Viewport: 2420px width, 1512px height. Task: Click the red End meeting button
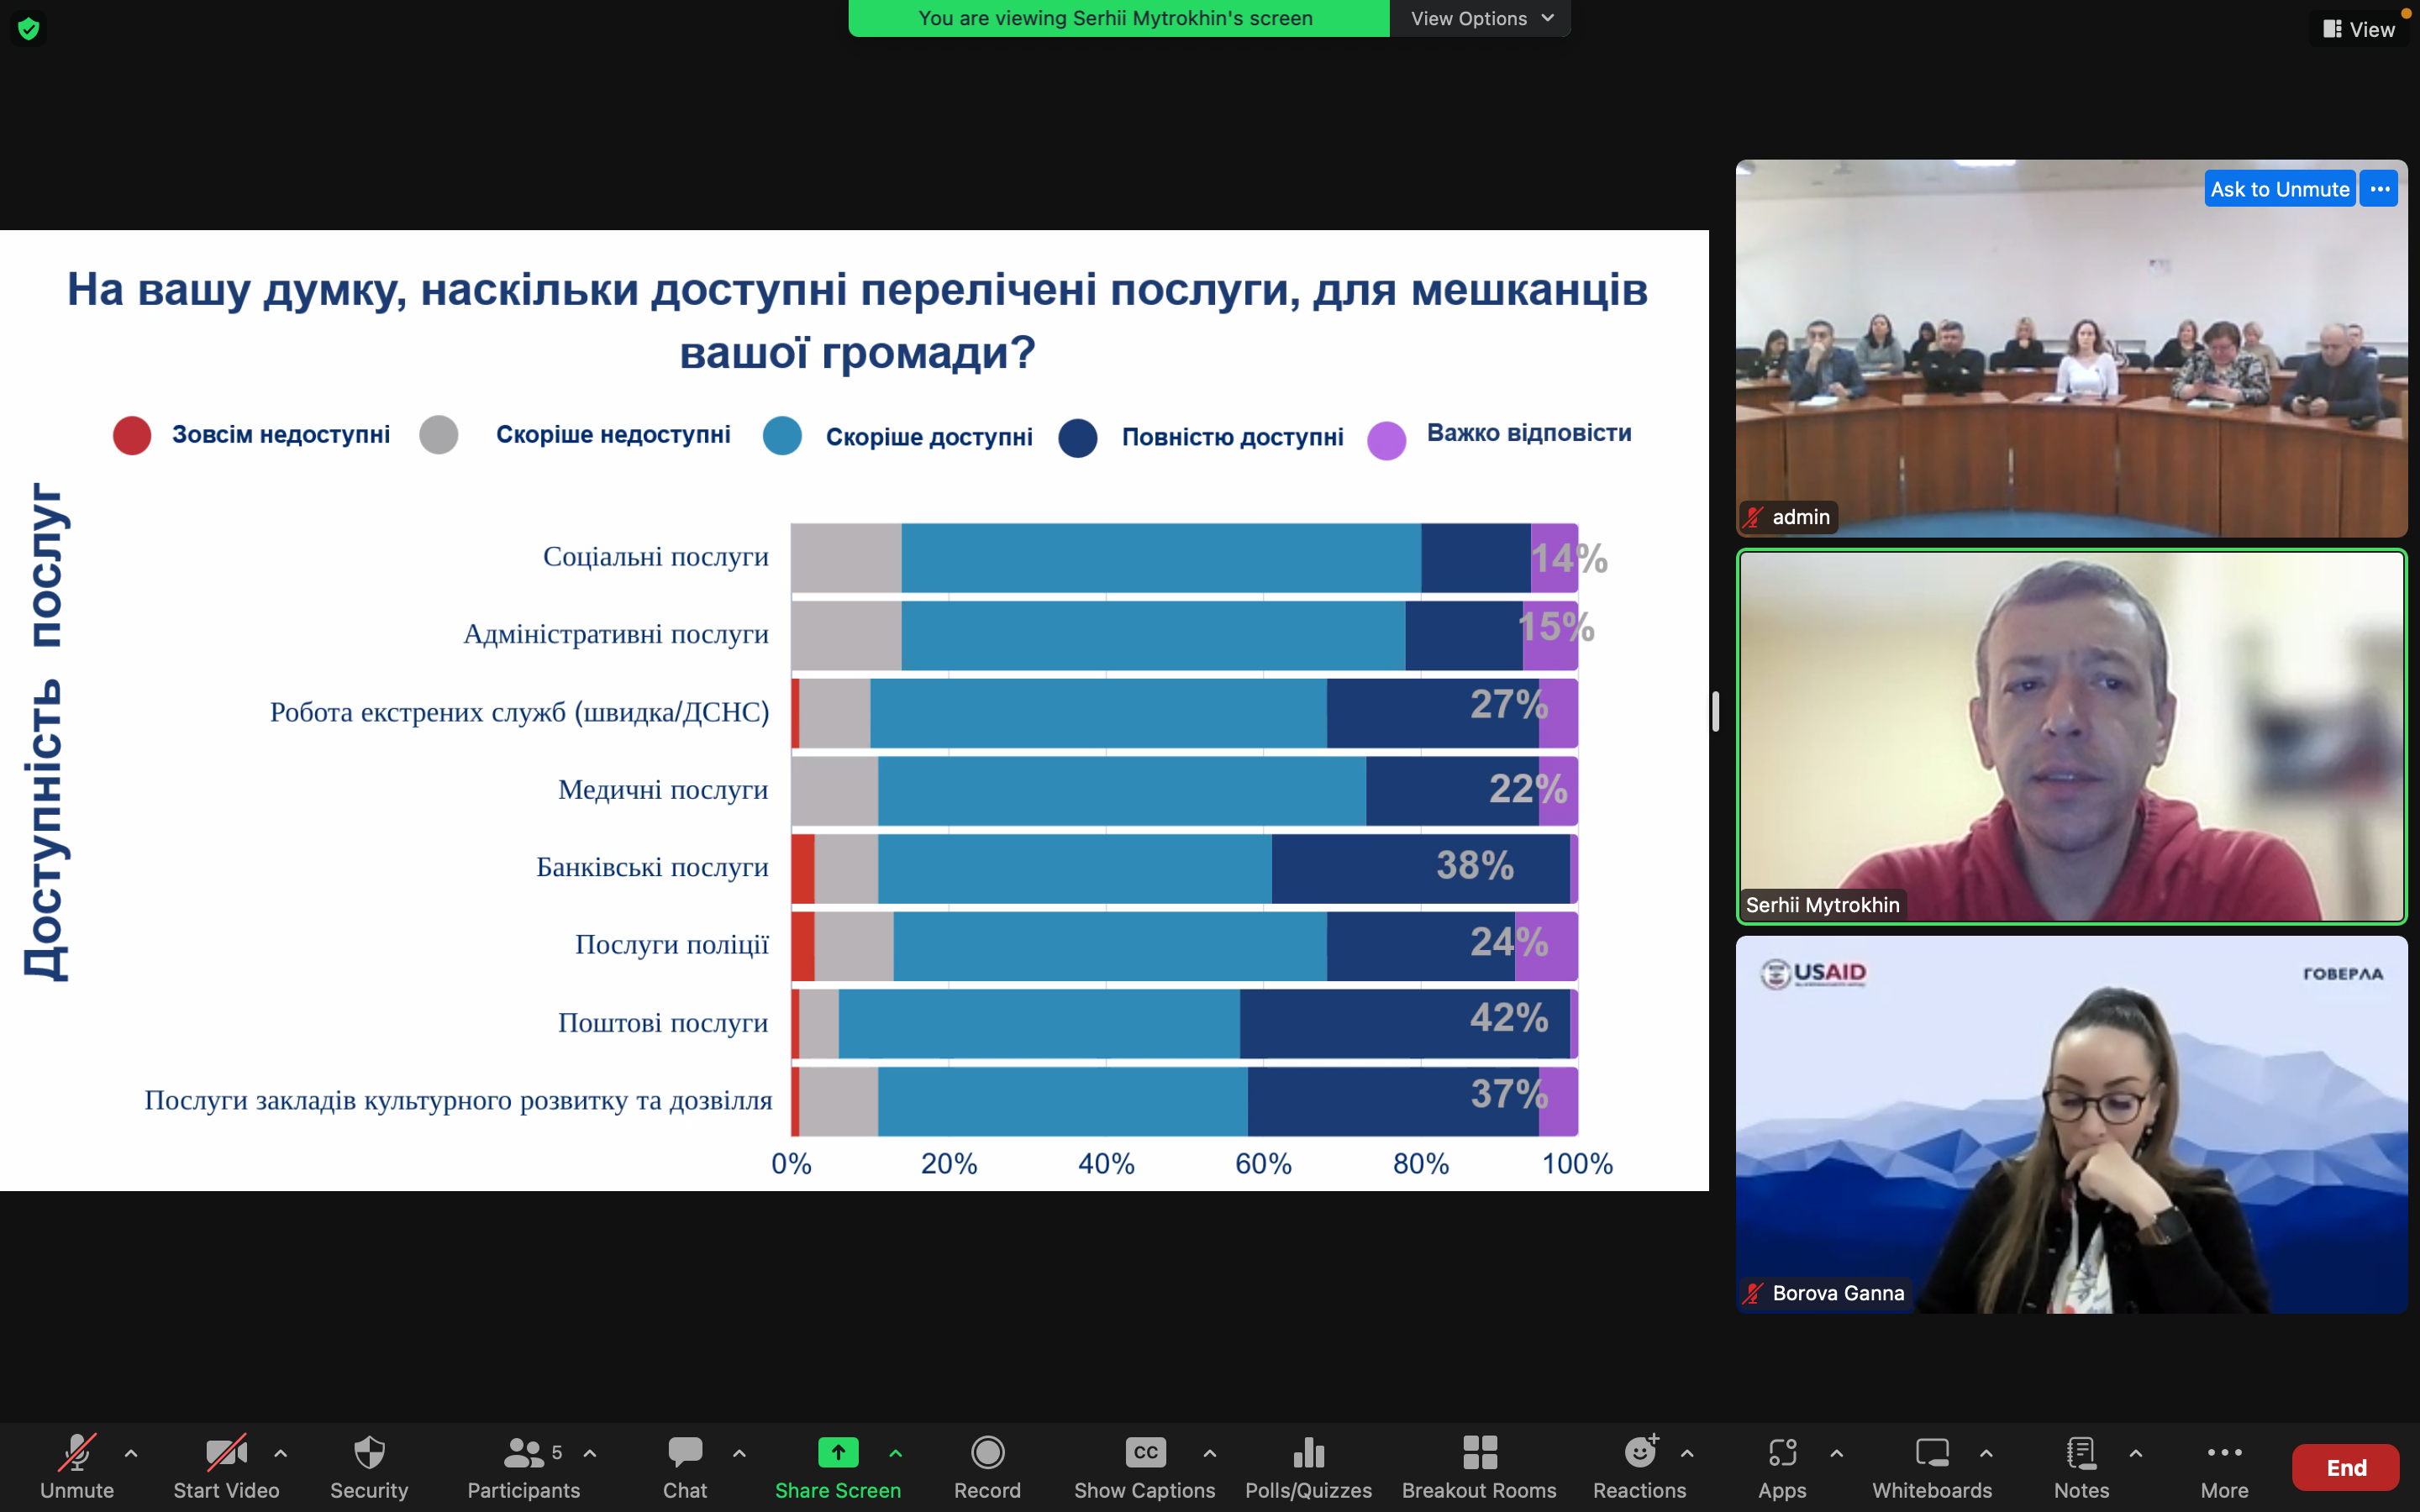point(2345,1467)
